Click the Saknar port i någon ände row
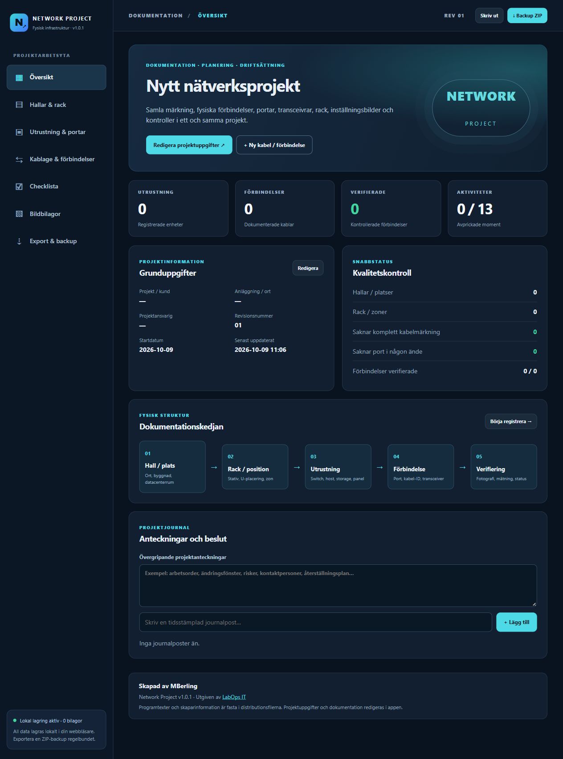The height and width of the screenshot is (759, 563). [x=445, y=351]
